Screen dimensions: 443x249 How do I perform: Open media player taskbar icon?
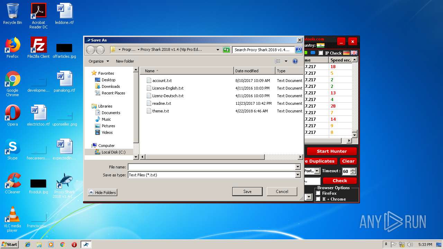coord(51,245)
